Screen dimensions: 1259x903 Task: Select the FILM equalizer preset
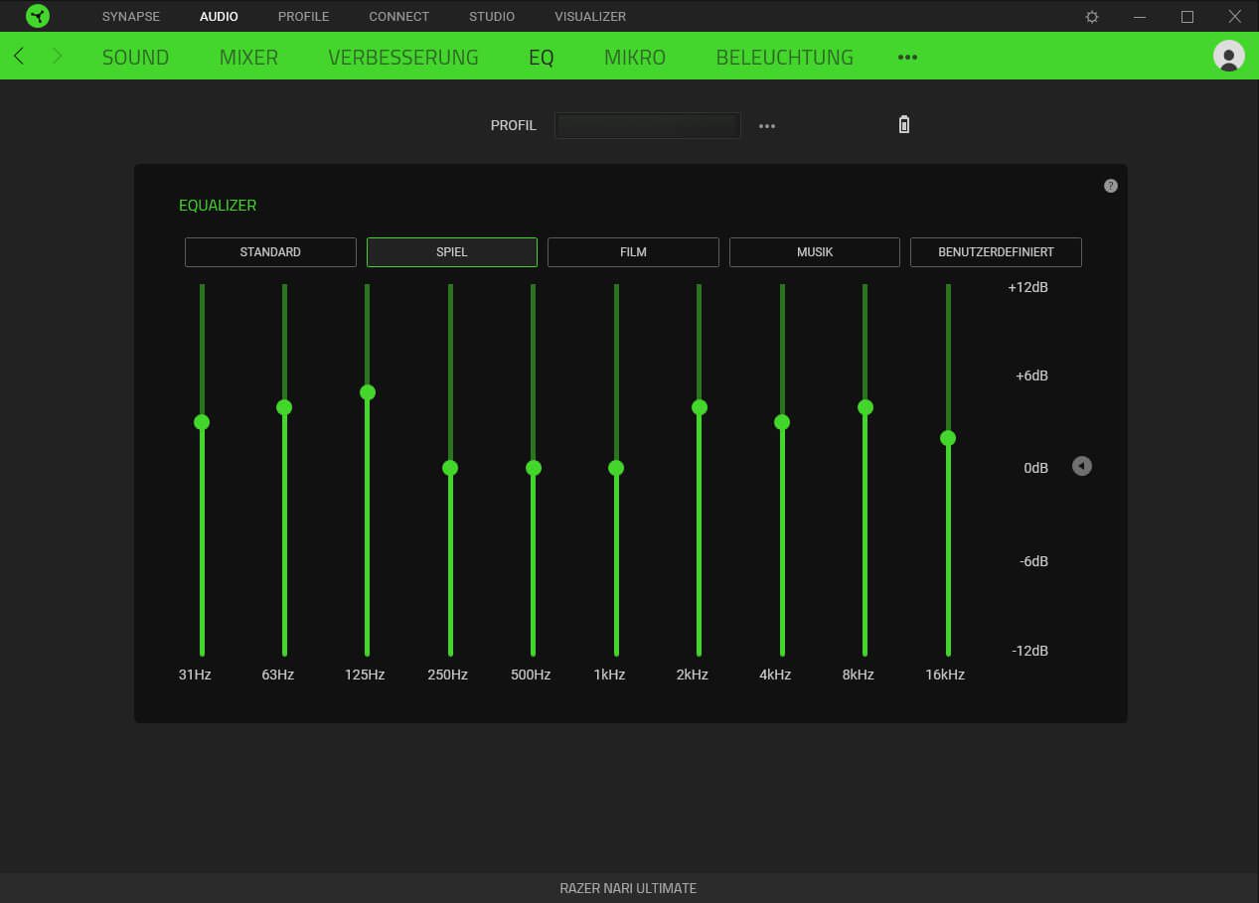[x=633, y=252]
